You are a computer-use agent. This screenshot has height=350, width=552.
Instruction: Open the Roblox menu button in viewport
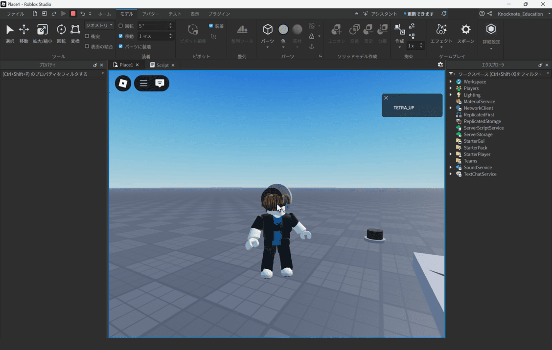(x=123, y=84)
